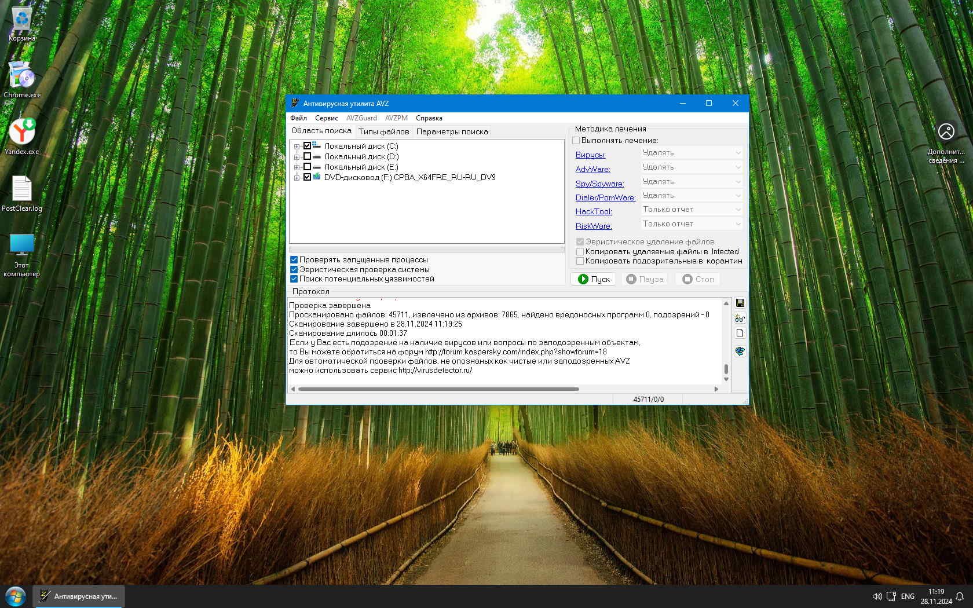This screenshot has height=608, width=973.
Task: Click the Spy/Spyware link
Action: [599, 184]
